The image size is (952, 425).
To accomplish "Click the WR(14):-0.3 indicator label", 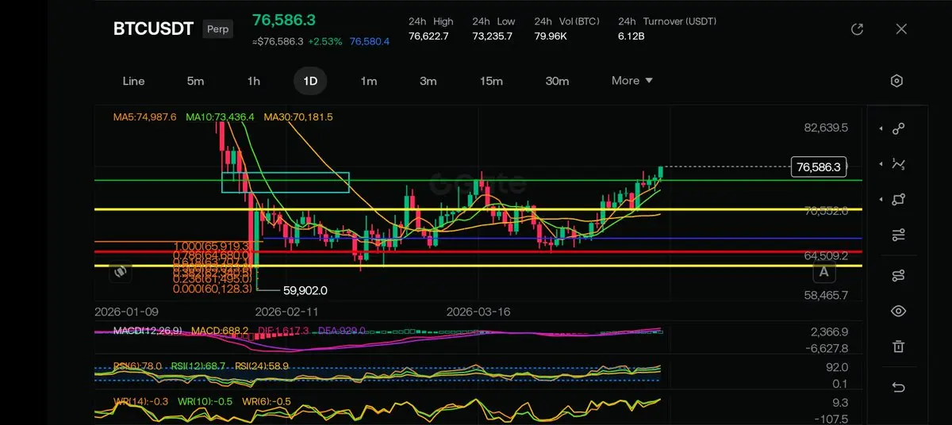I will click(141, 402).
